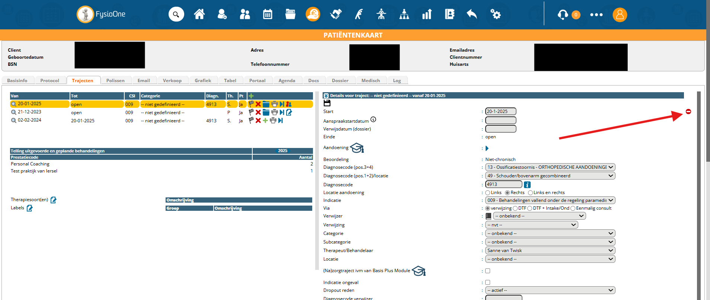The width and height of the screenshot is (710, 300).
Task: Open the traject dated 21-12-2023
Action: tap(29, 112)
